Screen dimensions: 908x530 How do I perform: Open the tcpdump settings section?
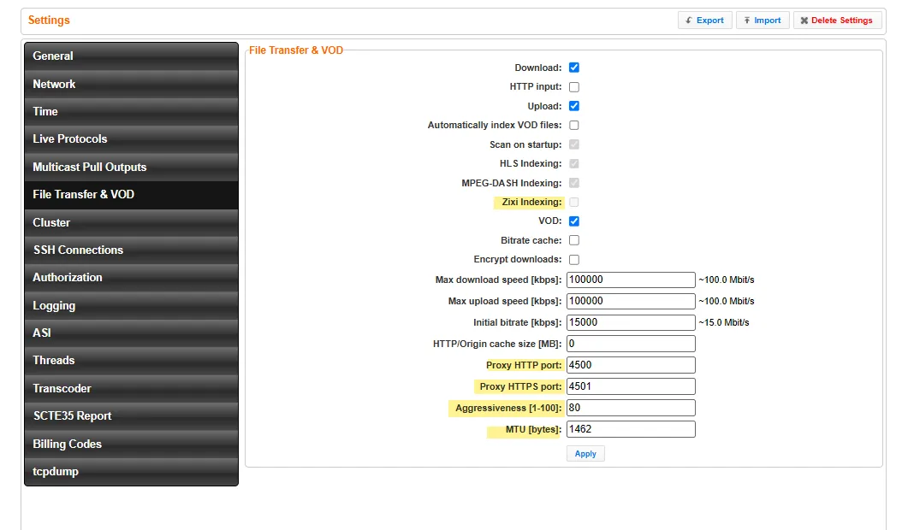(x=132, y=472)
